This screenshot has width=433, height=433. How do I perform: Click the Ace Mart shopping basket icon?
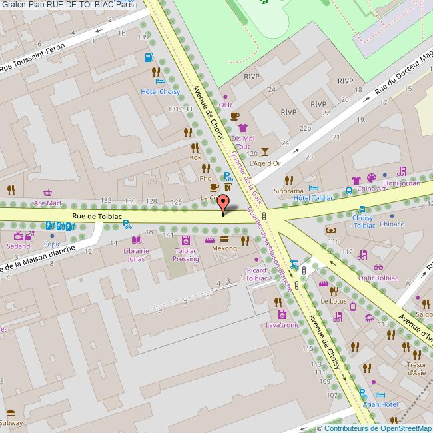[47, 192]
